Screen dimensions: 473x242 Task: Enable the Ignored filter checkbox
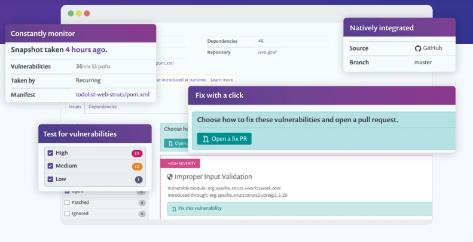point(67,213)
